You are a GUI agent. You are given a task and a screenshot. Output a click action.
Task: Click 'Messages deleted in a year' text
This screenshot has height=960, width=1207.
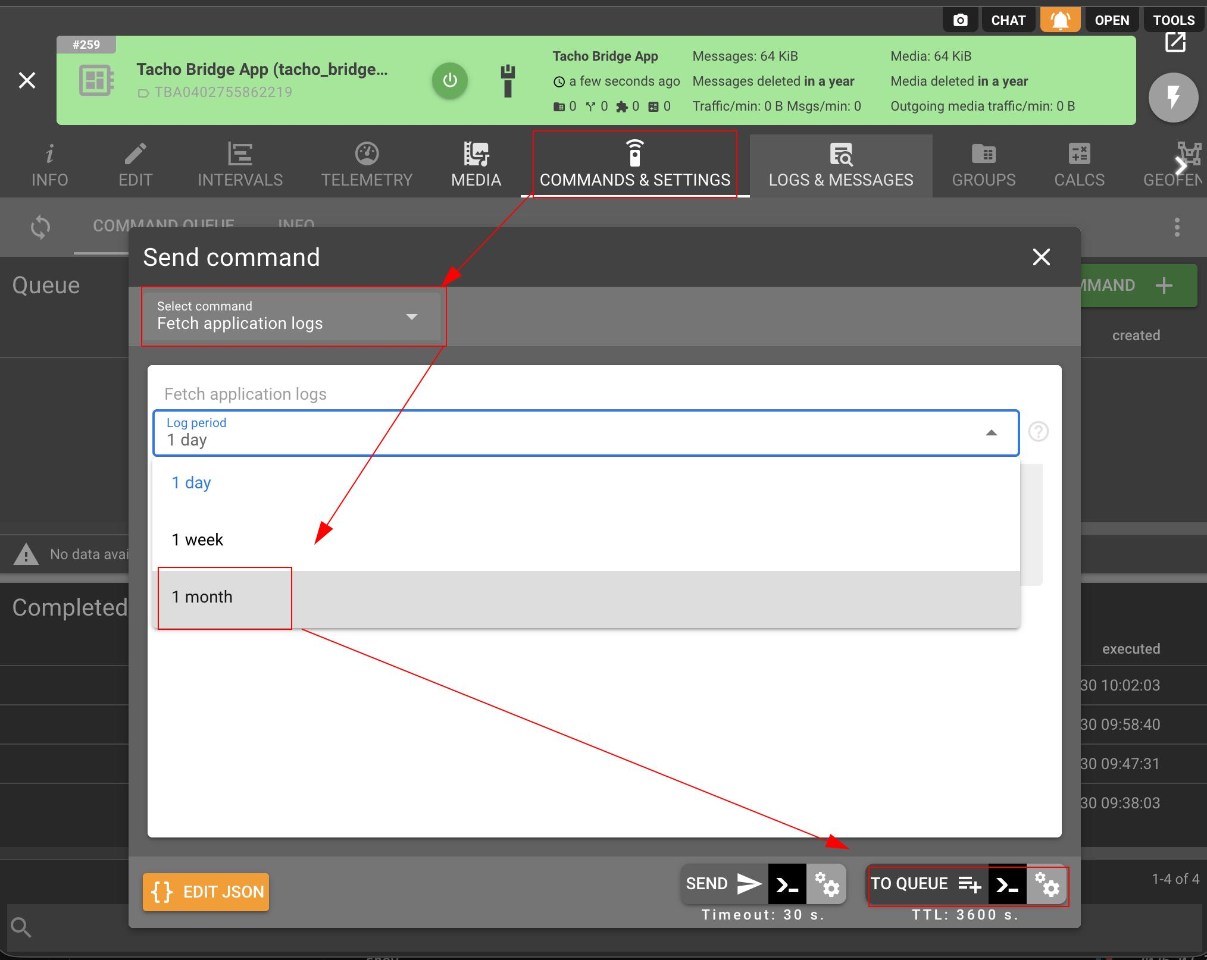[773, 81]
